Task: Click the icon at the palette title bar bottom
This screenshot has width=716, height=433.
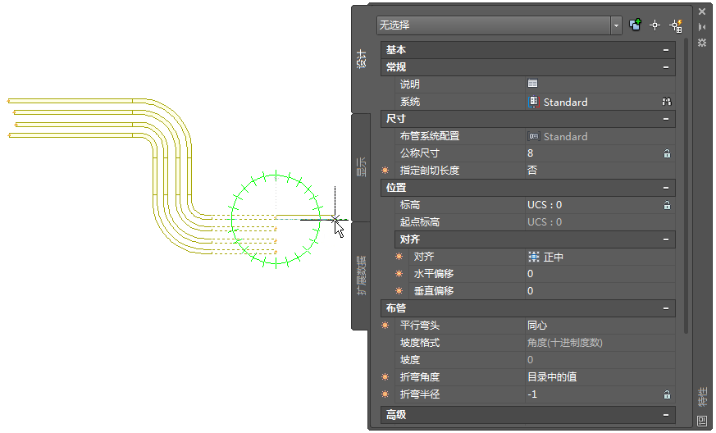Action: tap(701, 421)
